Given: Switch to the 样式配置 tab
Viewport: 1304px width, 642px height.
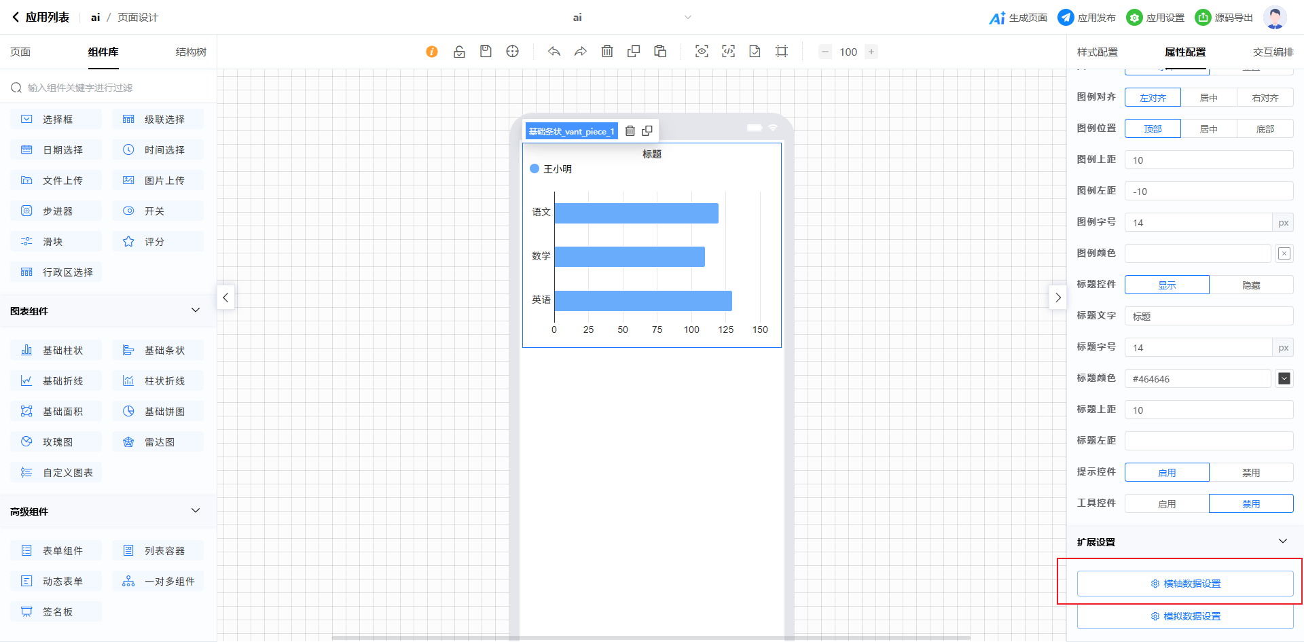Looking at the screenshot, I should click(1097, 52).
